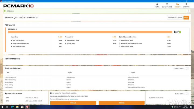Open the release notes link
The width and height of the screenshot is (194, 109).
tap(74, 99)
